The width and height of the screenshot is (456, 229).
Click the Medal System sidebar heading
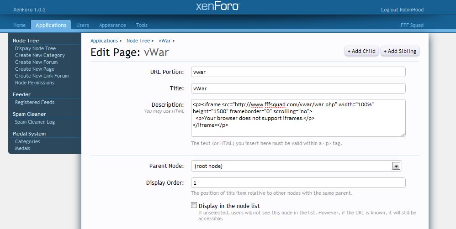pos(29,134)
